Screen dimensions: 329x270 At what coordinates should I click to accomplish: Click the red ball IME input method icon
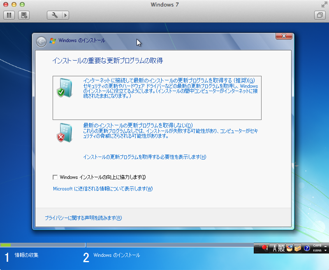coord(265,248)
